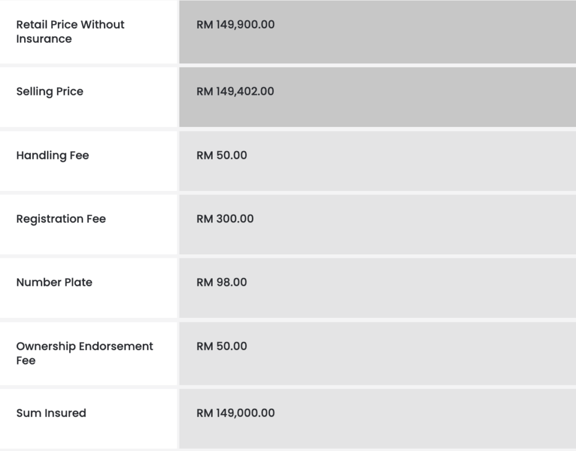The width and height of the screenshot is (576, 451).
Task: Select the Ownership Endorsement Fee amount RM 50.00
Action: tap(222, 347)
